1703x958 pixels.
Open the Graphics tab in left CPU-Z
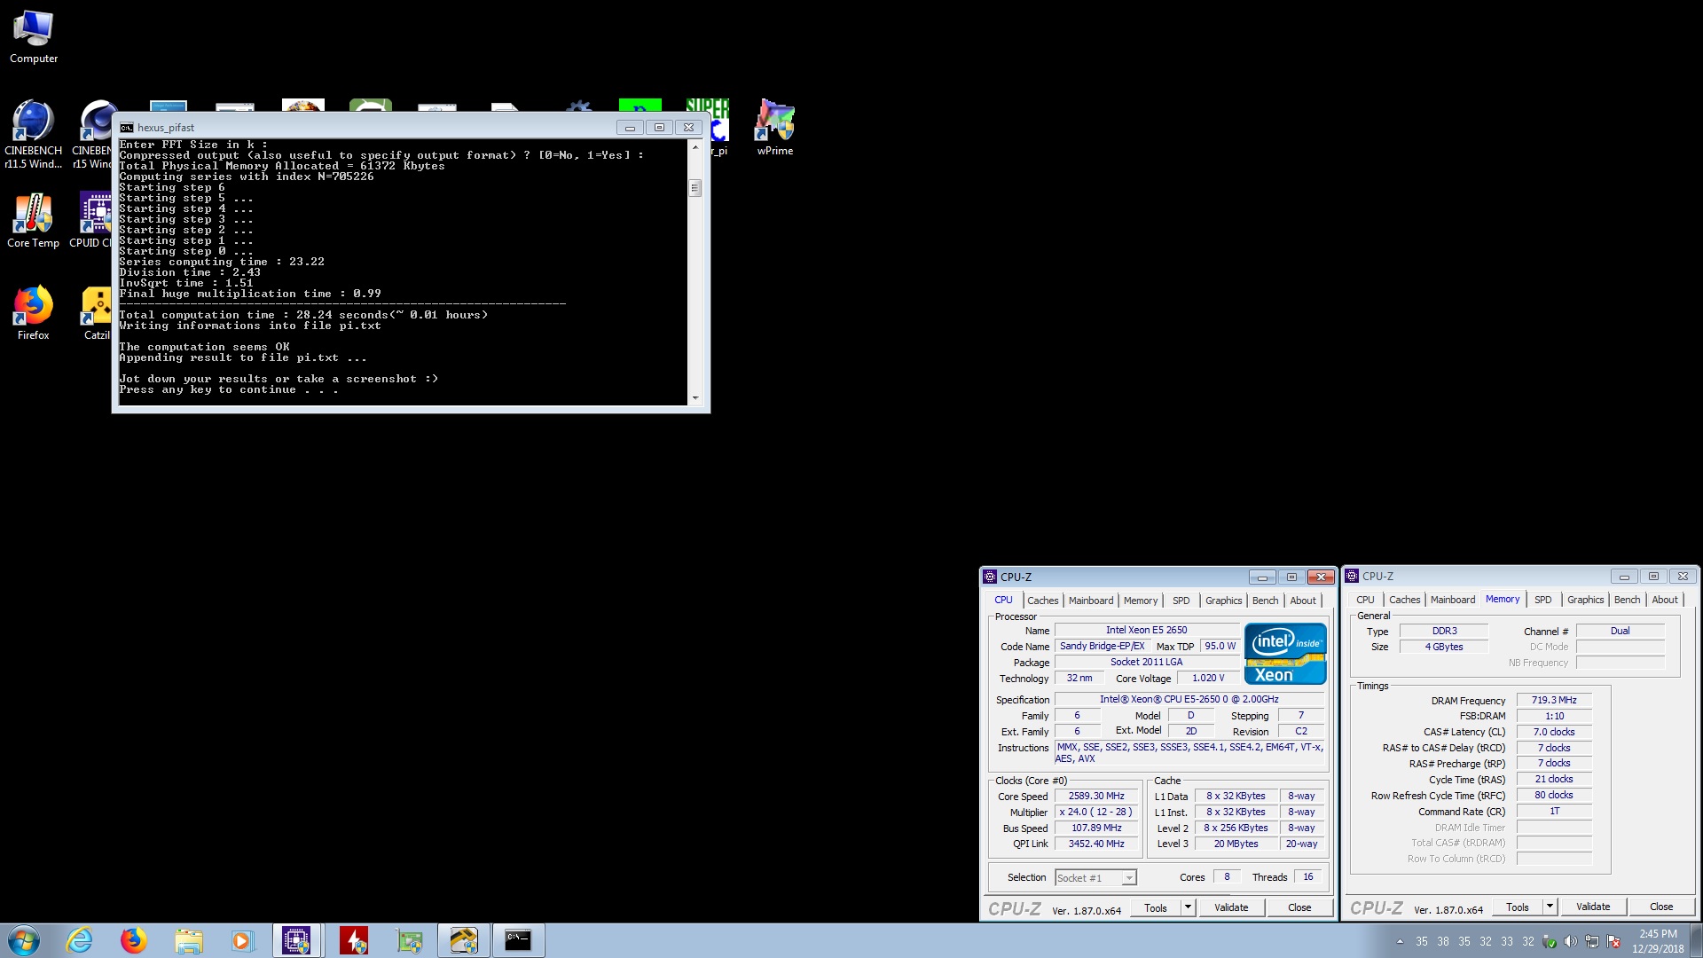tap(1223, 601)
